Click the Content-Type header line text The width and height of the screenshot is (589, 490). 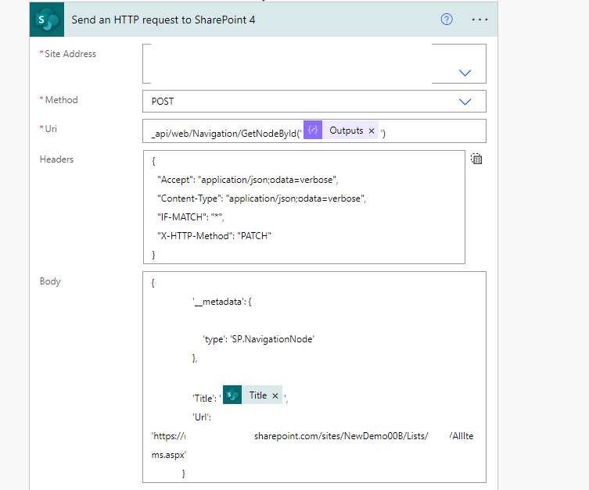click(x=261, y=199)
